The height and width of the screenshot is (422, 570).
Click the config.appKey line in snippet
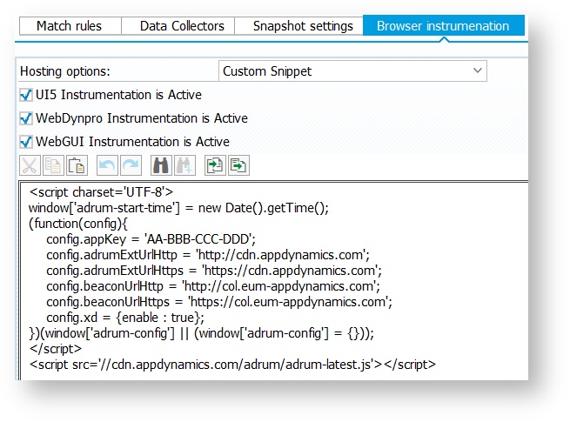(x=151, y=239)
